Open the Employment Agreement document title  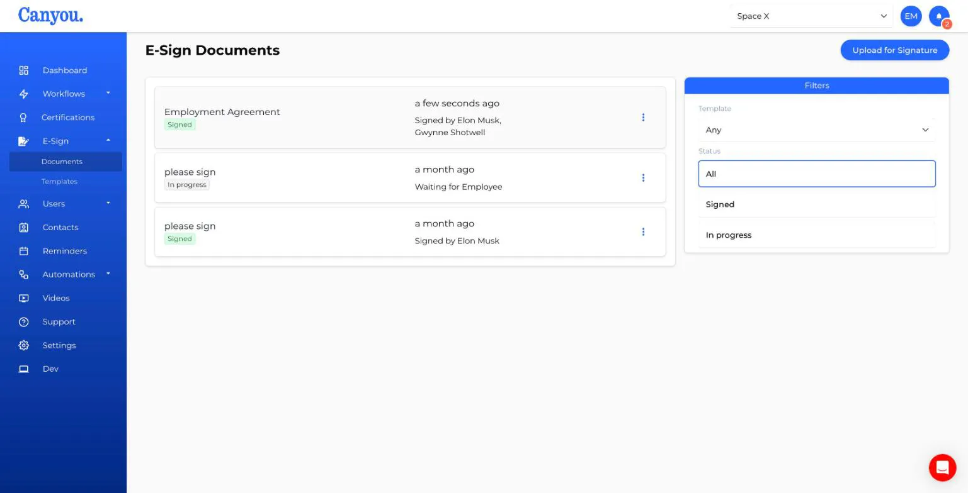(x=222, y=112)
